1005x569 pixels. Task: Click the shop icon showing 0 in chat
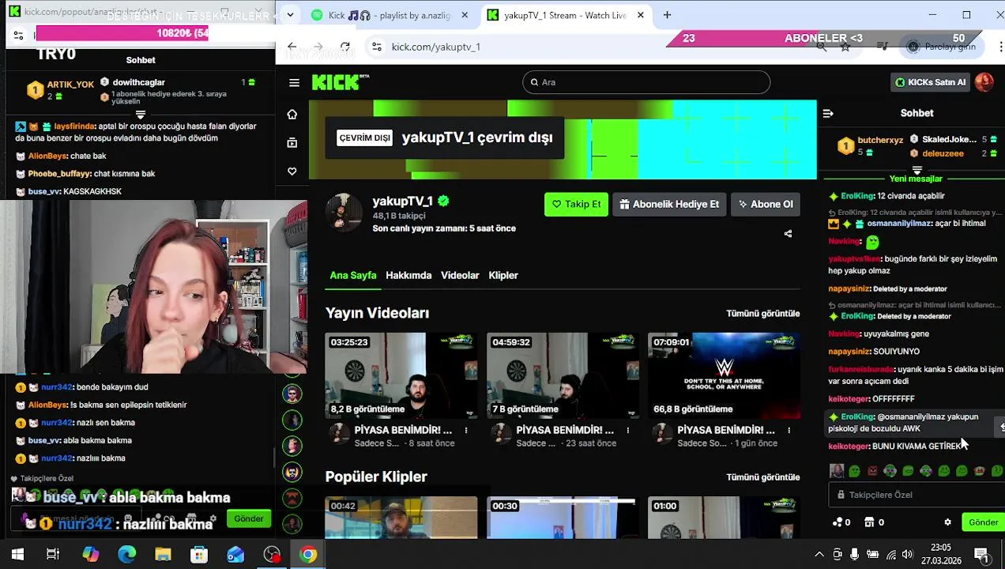click(874, 522)
